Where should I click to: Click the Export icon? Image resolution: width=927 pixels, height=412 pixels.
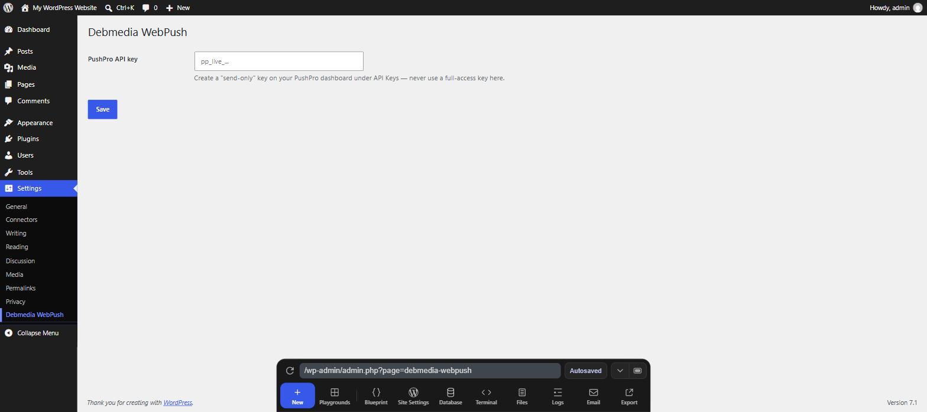(629, 392)
